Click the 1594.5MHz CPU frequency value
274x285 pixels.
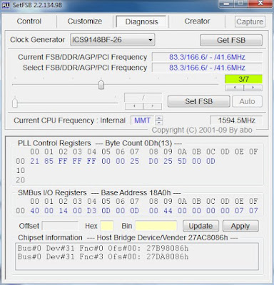(x=236, y=120)
